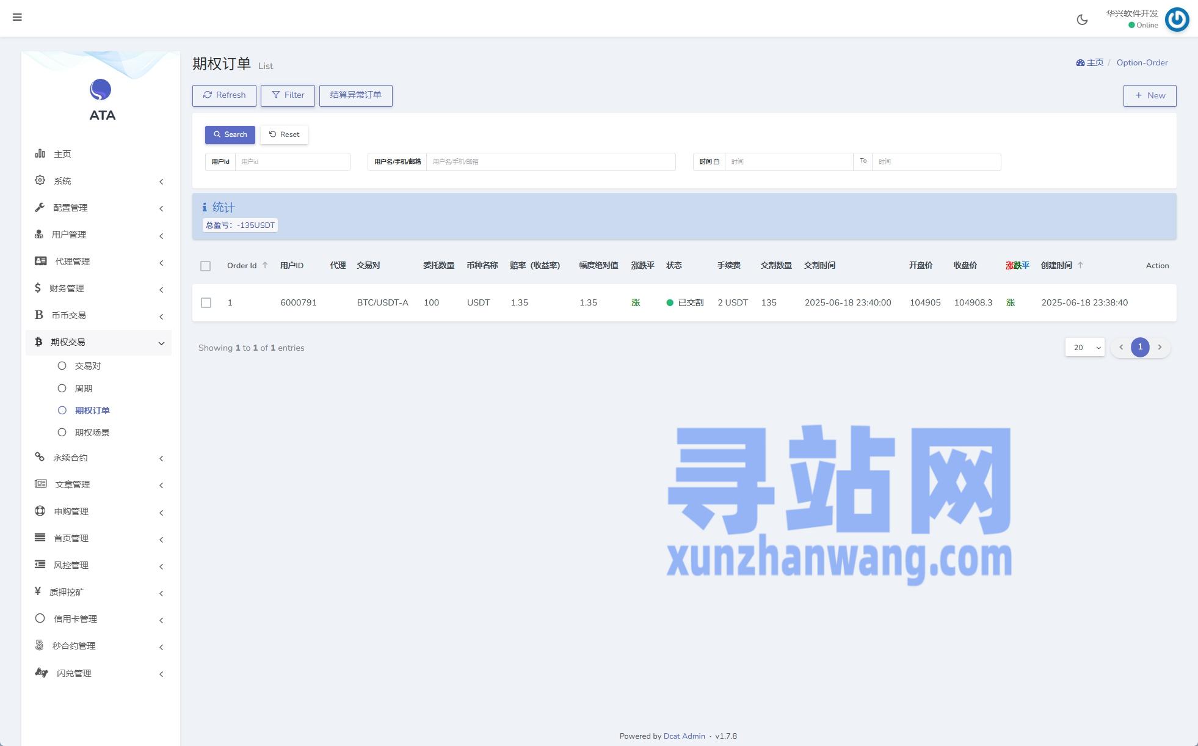Click the 首页管理 list icon

40,538
